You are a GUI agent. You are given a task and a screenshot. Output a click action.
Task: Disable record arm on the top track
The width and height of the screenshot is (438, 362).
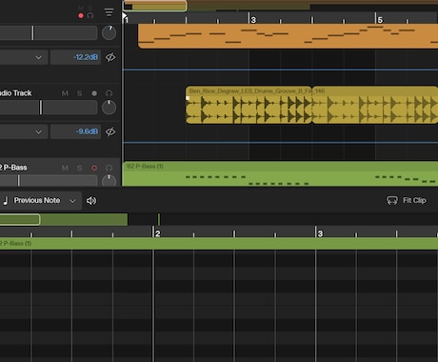pos(81,15)
